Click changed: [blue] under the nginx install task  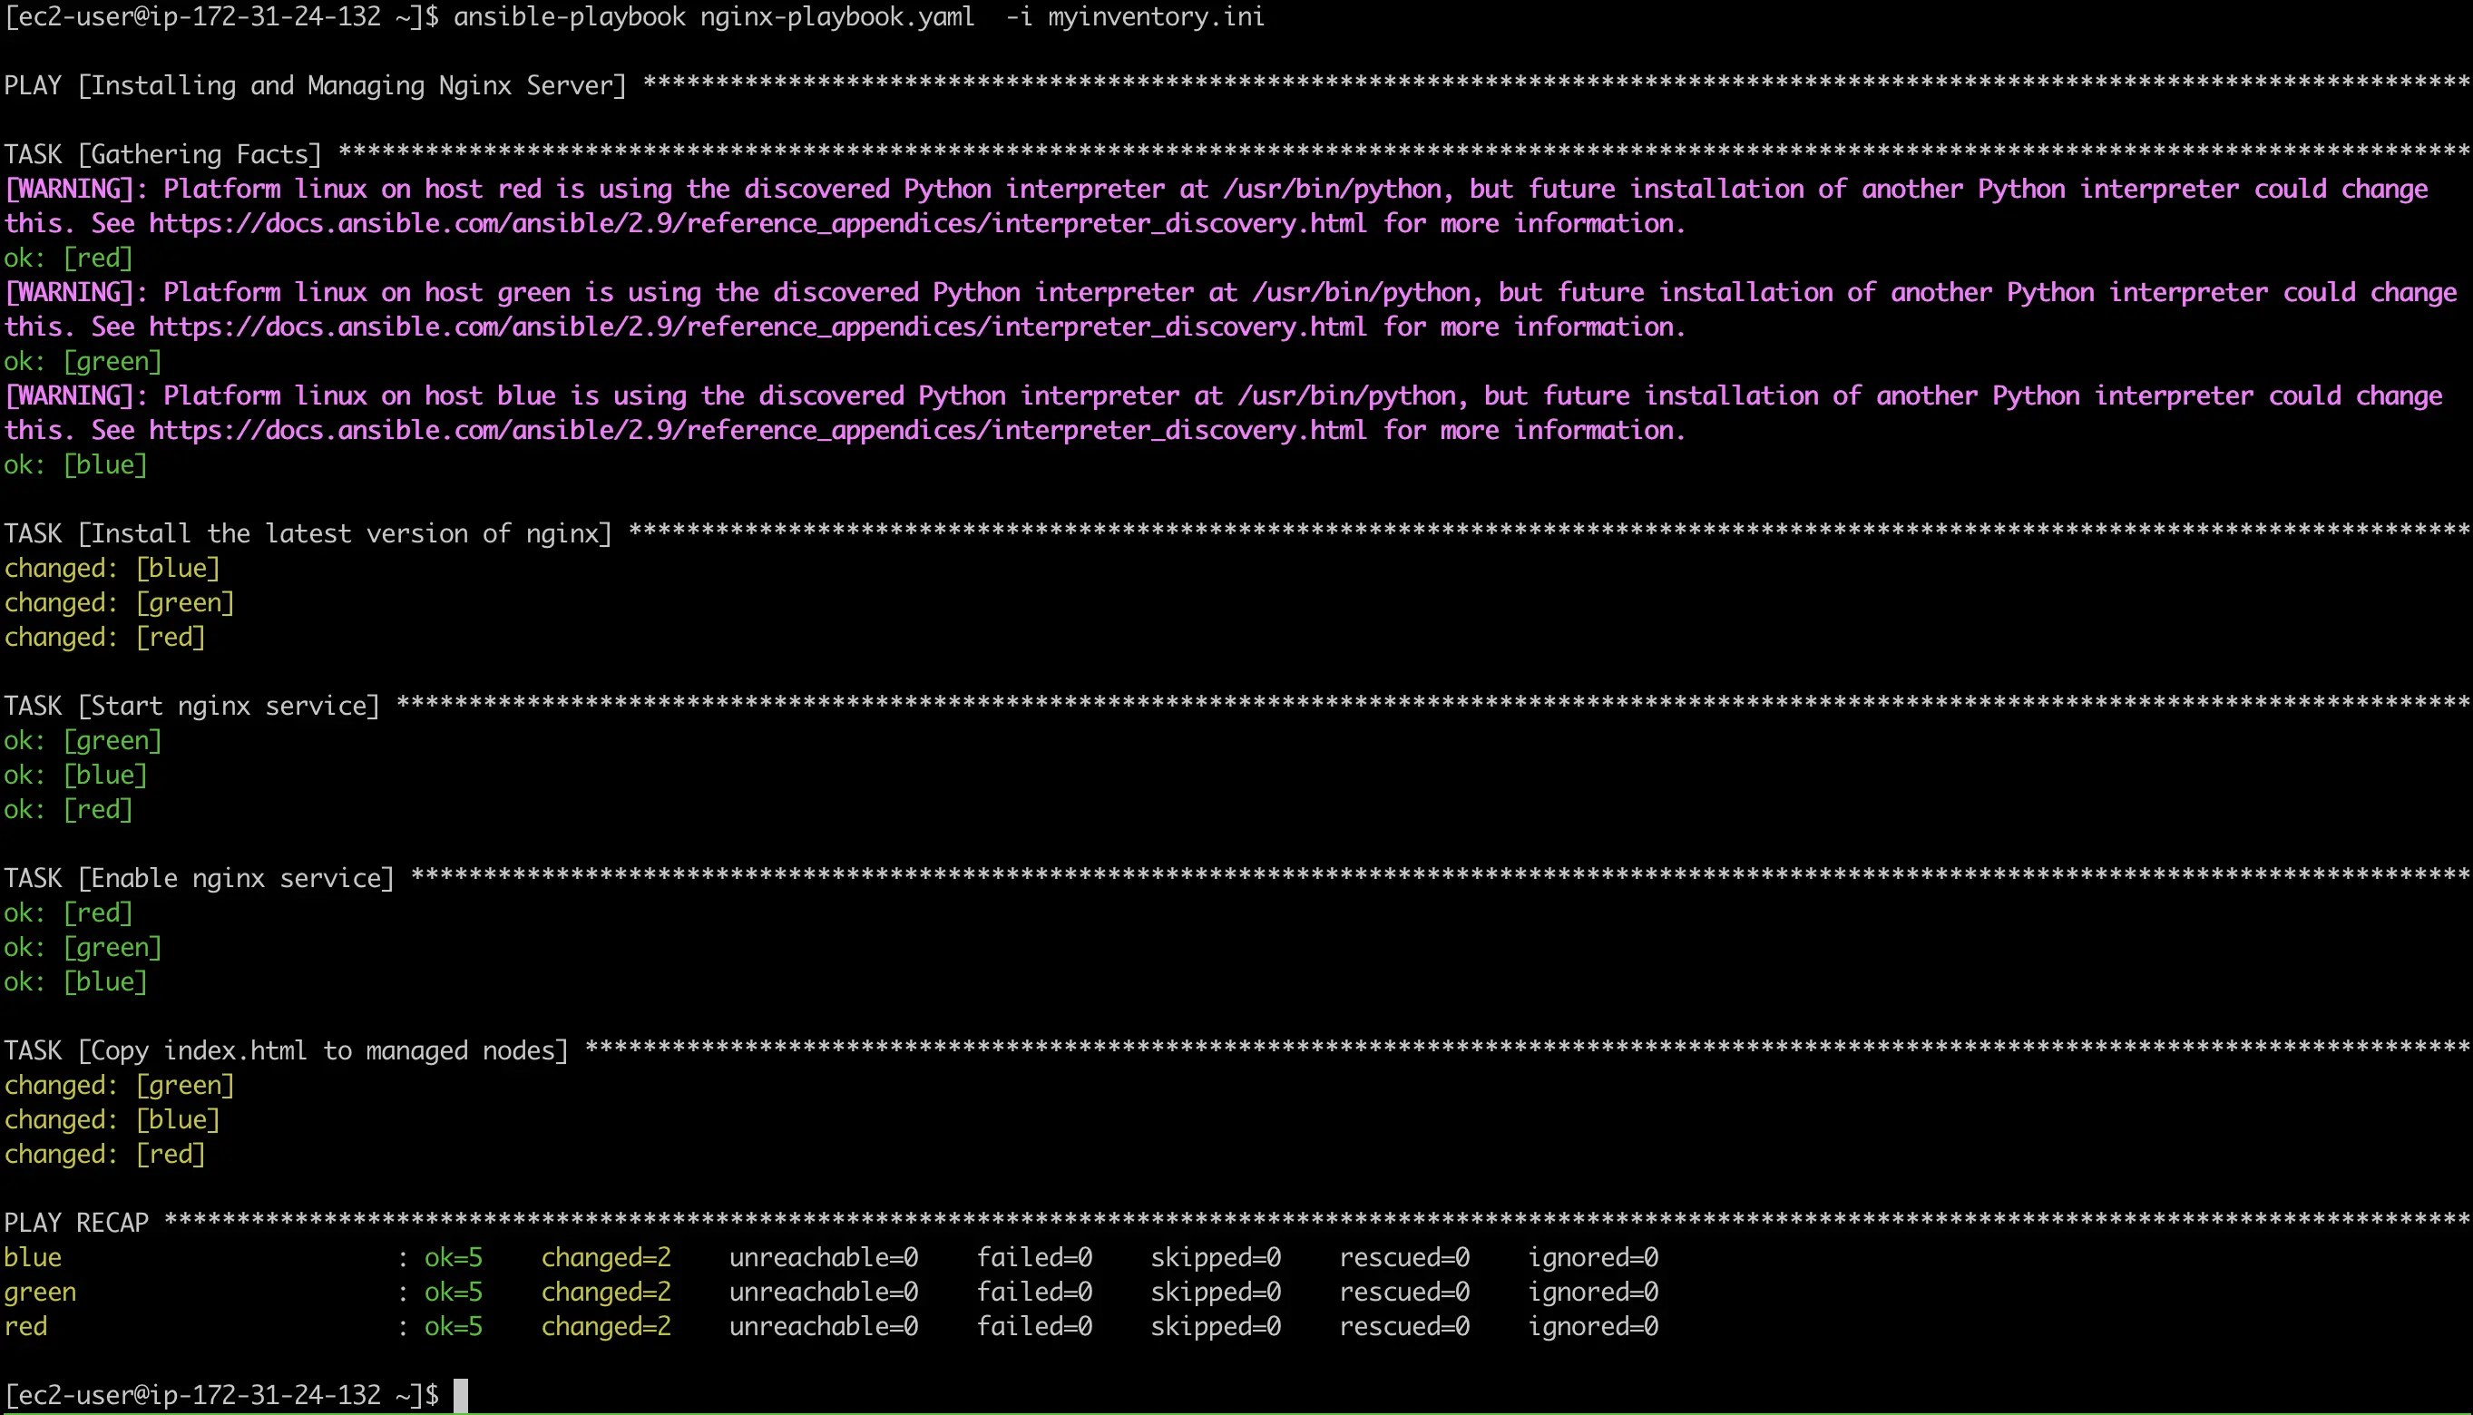coord(112,568)
